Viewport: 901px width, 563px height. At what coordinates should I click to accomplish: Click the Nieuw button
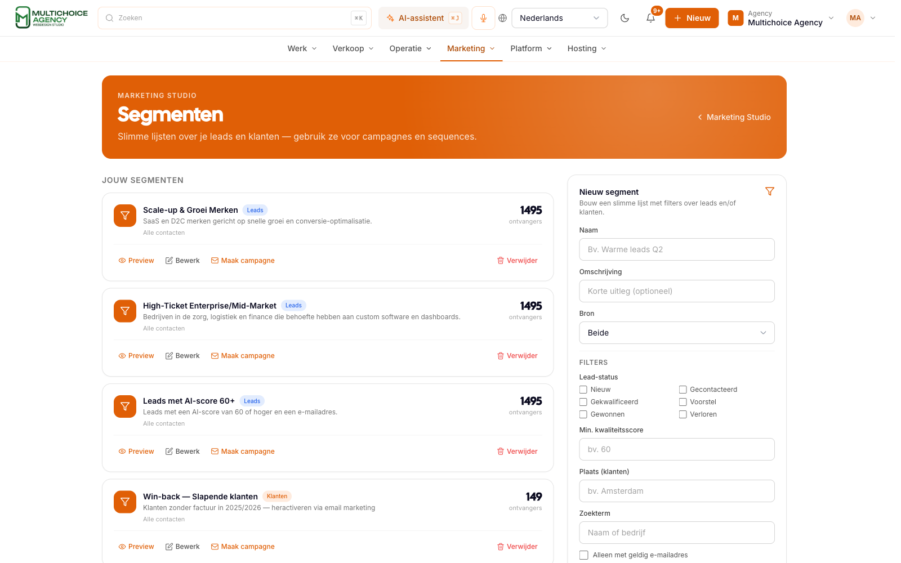point(692,18)
